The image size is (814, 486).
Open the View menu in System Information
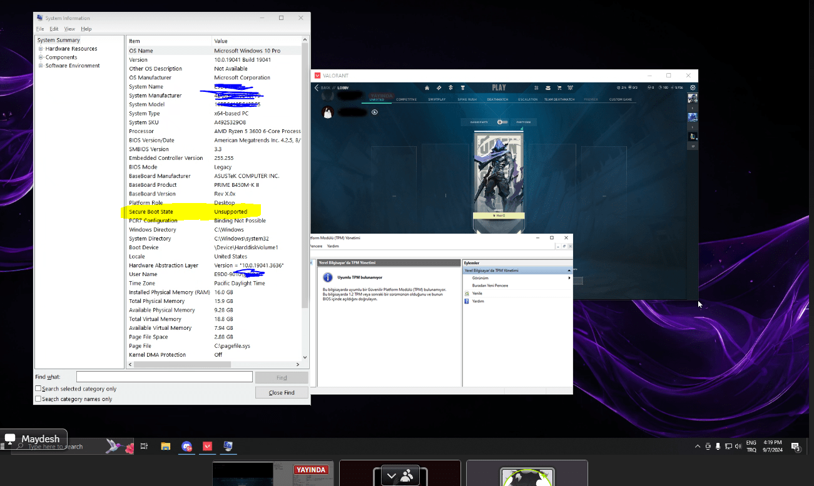pyautogui.click(x=69, y=29)
